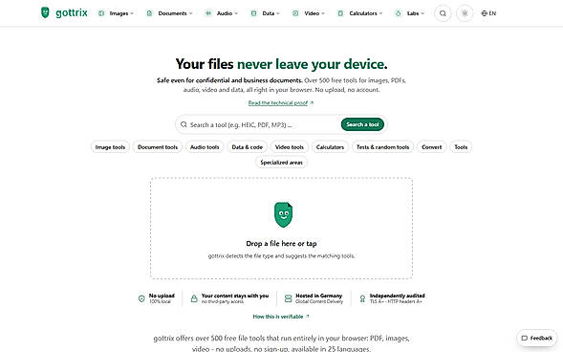This screenshot has width=563, height=352.
Task: Click the Images menu icon
Action: [101, 13]
